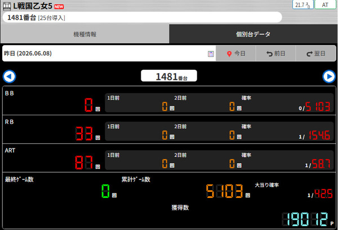The width and height of the screenshot is (338, 230).
Task: Click the BB count value 0
Action: pyautogui.click(x=89, y=105)
